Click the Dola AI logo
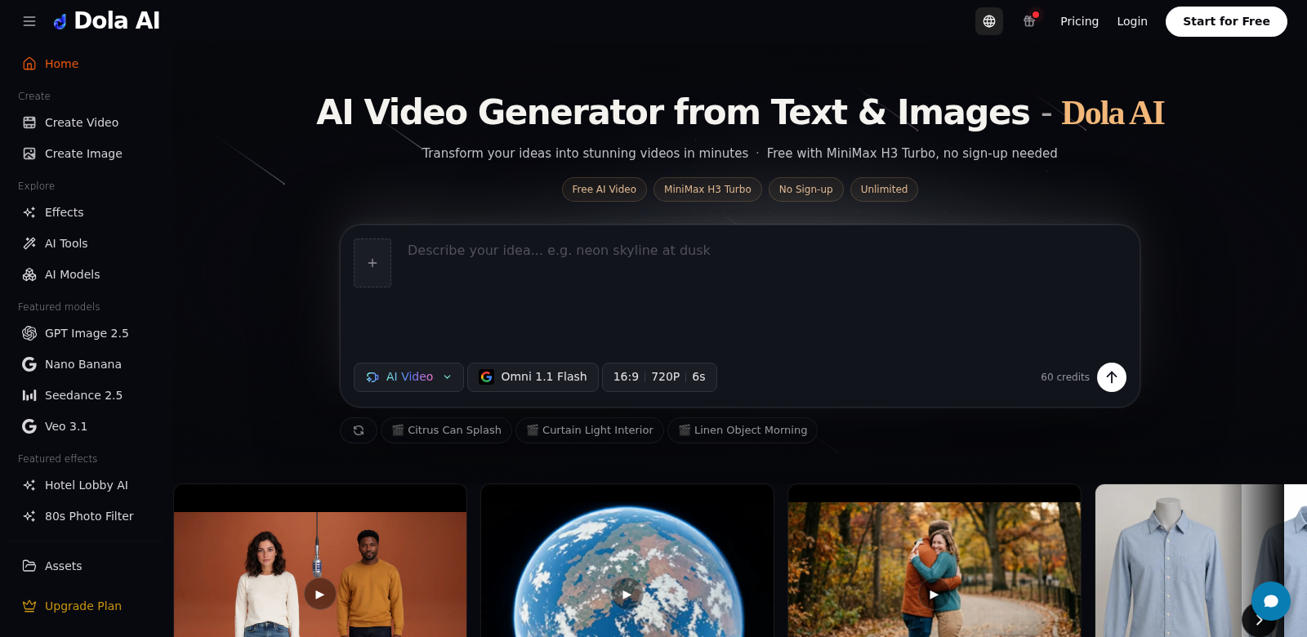This screenshot has width=1307, height=637. 106,21
